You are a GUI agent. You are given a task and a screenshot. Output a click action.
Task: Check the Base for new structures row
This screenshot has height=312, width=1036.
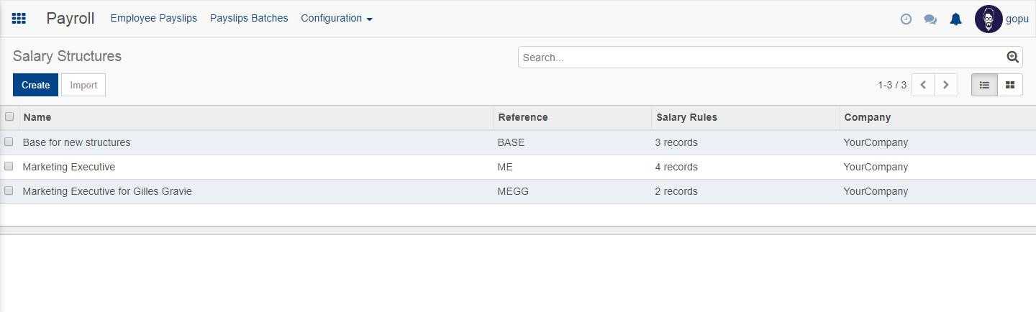[x=9, y=142]
